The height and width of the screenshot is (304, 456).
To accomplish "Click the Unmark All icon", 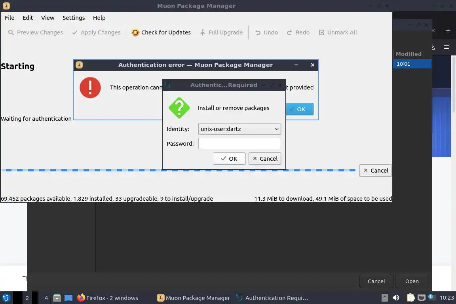I will point(321,32).
